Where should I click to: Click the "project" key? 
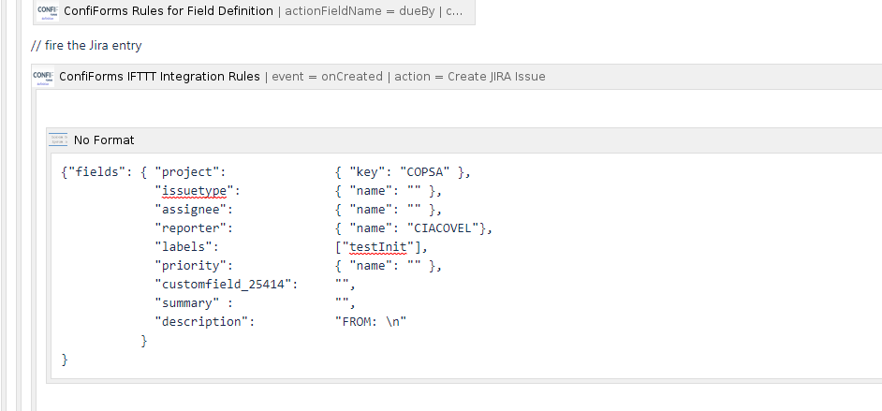point(190,172)
